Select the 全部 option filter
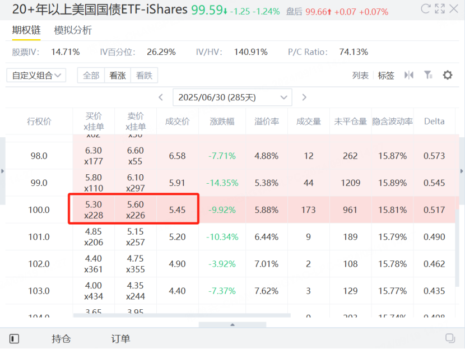 click(91, 75)
